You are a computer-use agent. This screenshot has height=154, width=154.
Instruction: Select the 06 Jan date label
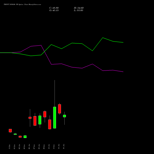(x=29, y=147)
